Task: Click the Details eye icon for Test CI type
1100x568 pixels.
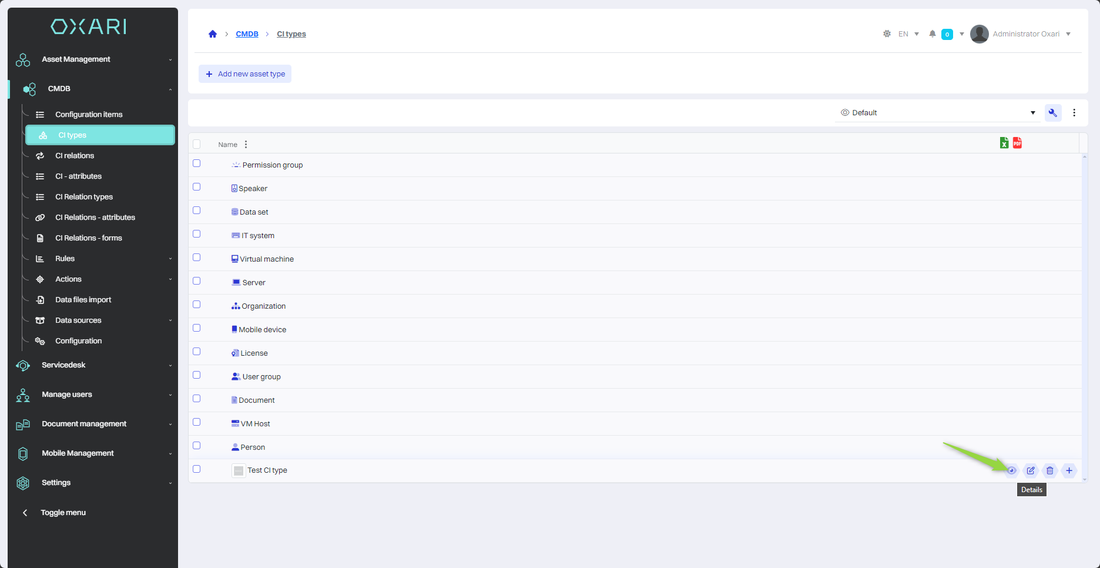Action: (x=1011, y=470)
